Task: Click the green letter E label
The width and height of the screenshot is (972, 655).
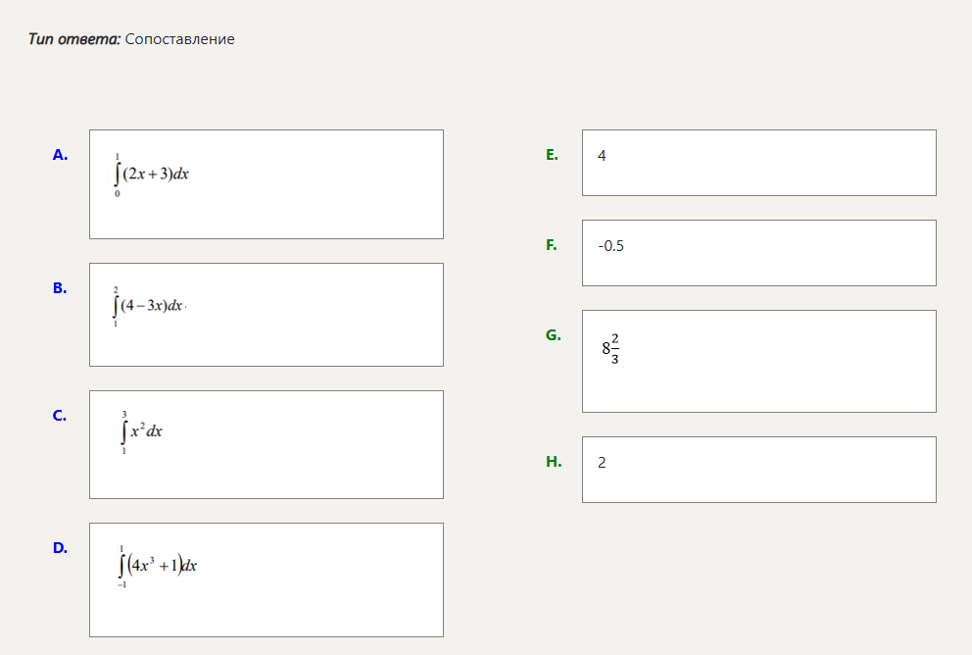Action: (x=552, y=154)
